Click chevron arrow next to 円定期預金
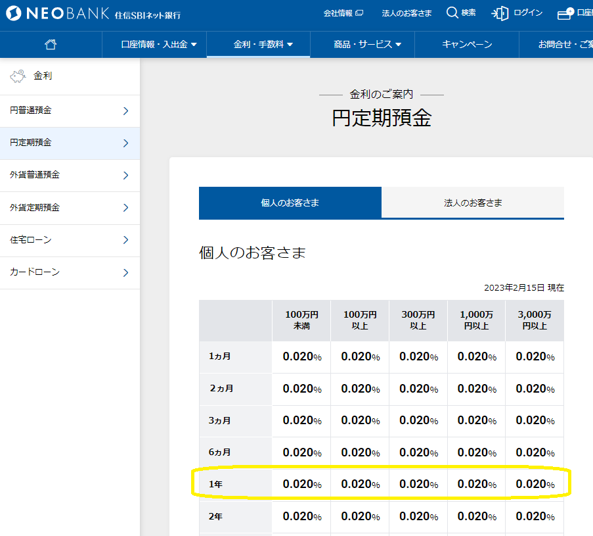This screenshot has width=593, height=536. [126, 143]
